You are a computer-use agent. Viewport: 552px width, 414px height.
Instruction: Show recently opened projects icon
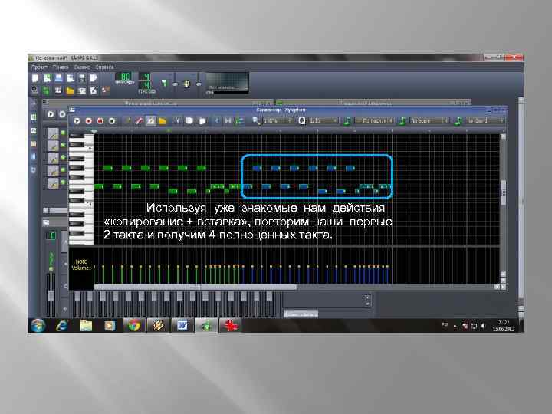tap(71, 78)
